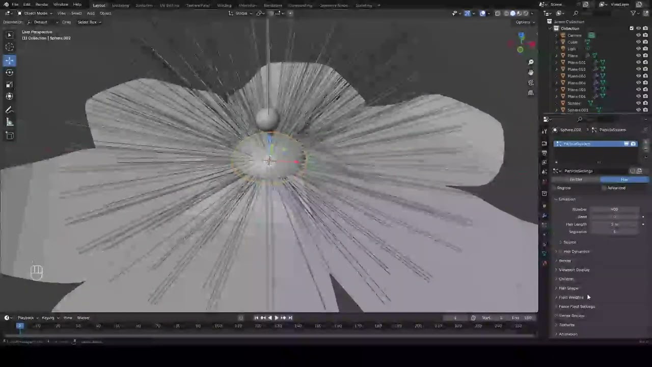Open the Select Box drag dropdown

click(89, 22)
